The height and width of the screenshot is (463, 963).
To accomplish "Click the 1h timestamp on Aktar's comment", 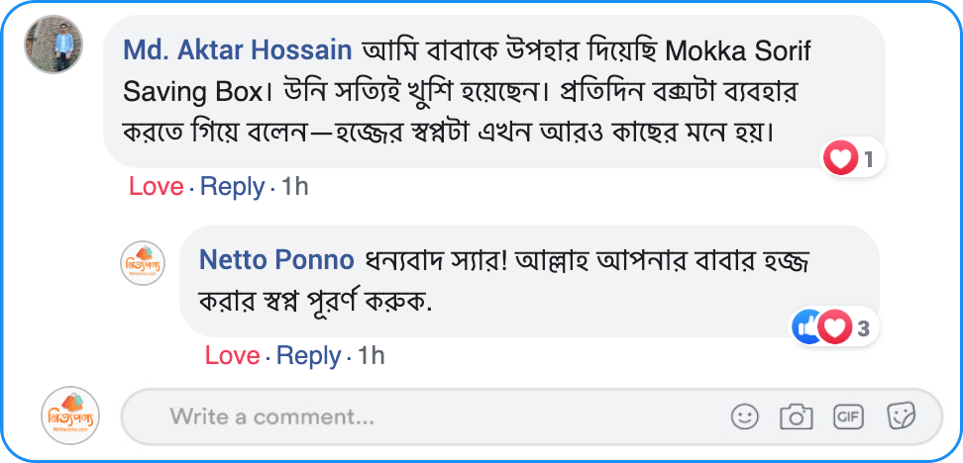I will click(295, 186).
